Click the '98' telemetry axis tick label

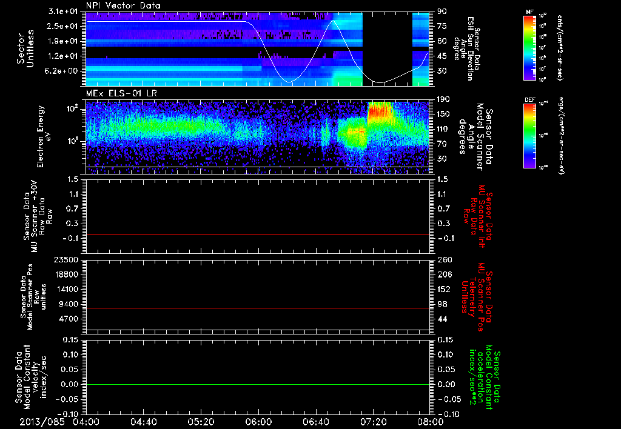[442, 304]
